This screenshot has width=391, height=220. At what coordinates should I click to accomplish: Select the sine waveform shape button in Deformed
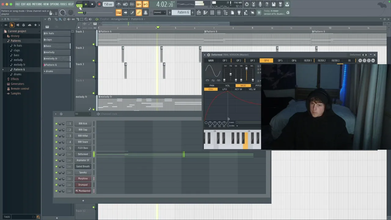click(213, 80)
